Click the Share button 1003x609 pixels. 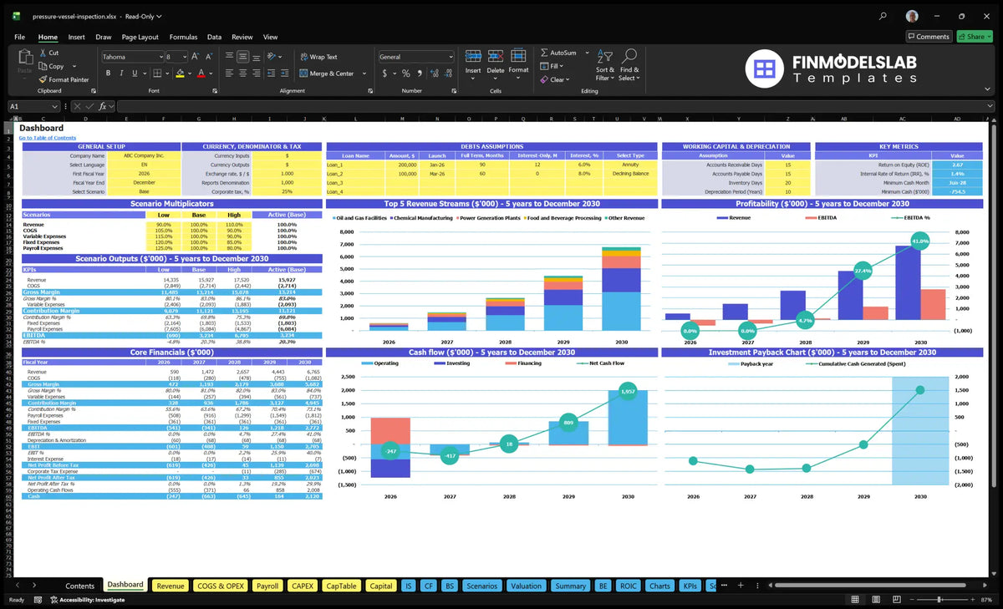[x=975, y=37]
